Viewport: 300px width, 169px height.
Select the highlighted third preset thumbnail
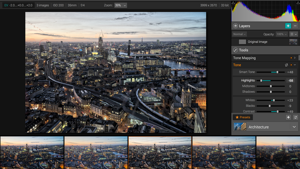[160, 153]
